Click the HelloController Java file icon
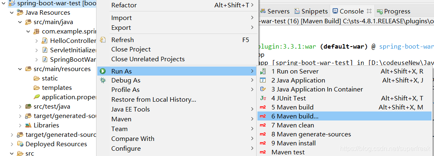The height and width of the screenshot is (156, 434). tap(45, 41)
